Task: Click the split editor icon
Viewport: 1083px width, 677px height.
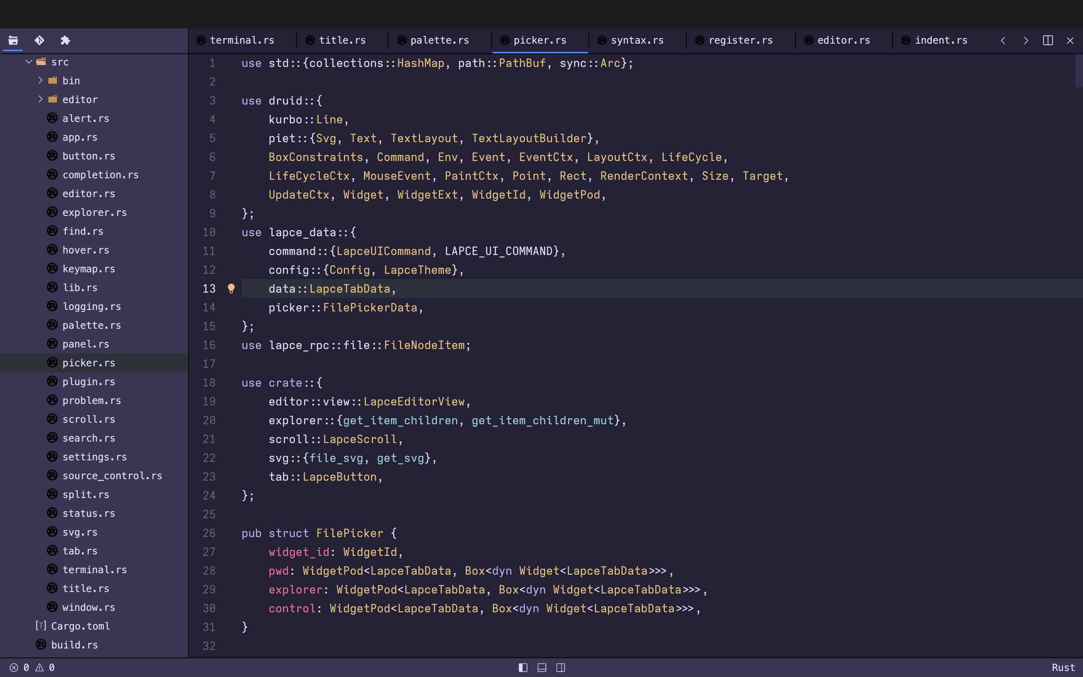Action: (1048, 40)
